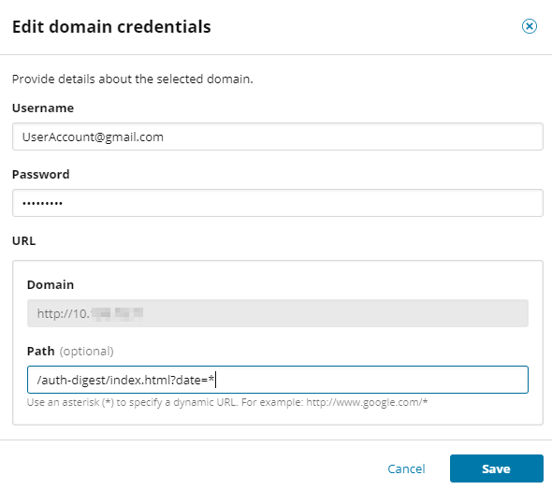Click the Path label
Image resolution: width=552 pixels, height=490 pixels.
(x=41, y=351)
